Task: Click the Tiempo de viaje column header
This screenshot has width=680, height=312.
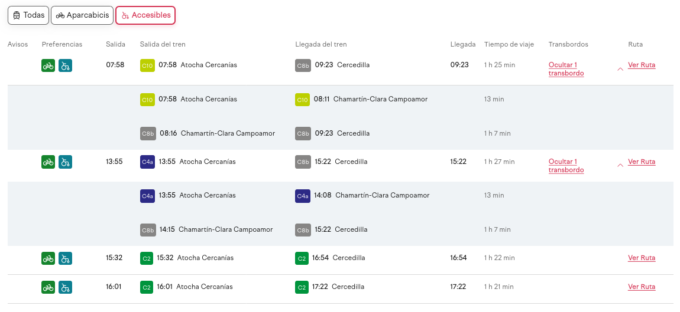Action: (x=509, y=44)
